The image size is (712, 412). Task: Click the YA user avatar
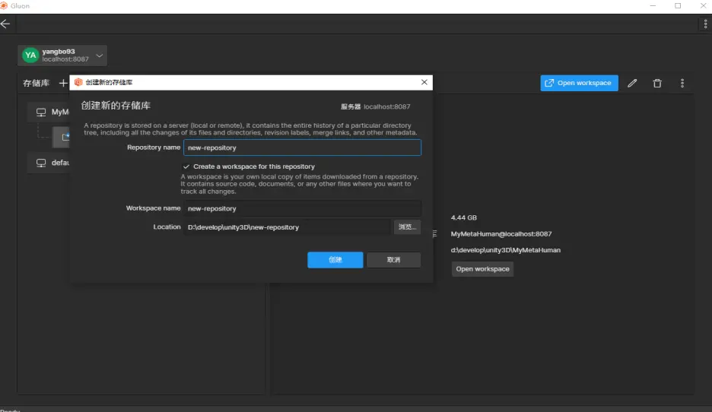pos(30,55)
